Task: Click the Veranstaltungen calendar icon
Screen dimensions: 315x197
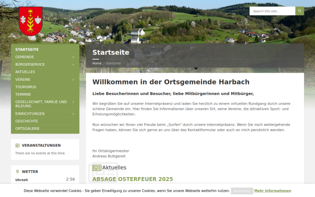Action: [x=17, y=146]
